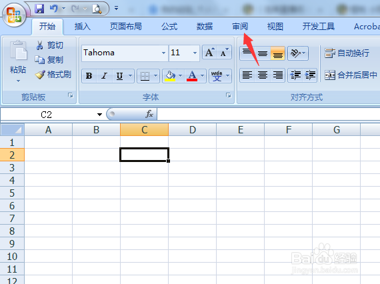Open redo history dropdown arrow
The image size is (380, 284).
click(85, 9)
